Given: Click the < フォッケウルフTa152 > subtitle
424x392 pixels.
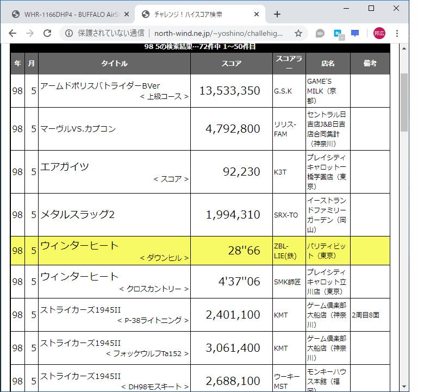Looking at the screenshot, I should point(147,353).
